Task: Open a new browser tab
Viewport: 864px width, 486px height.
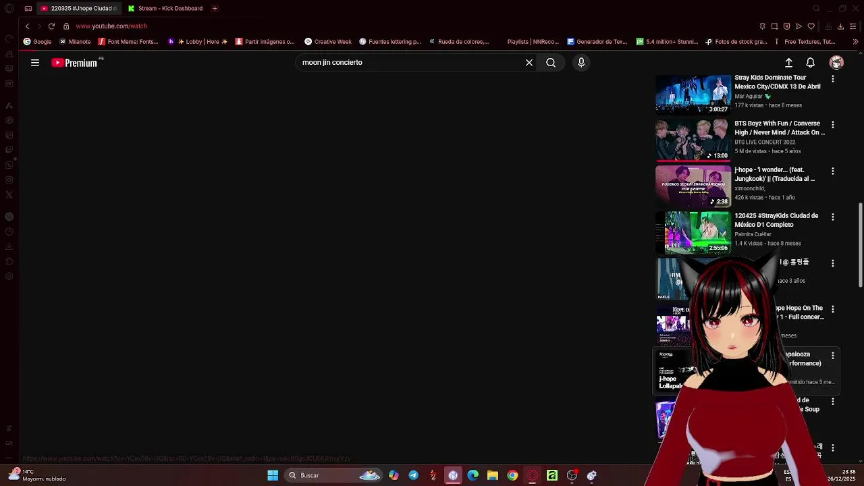Action: pyautogui.click(x=215, y=8)
